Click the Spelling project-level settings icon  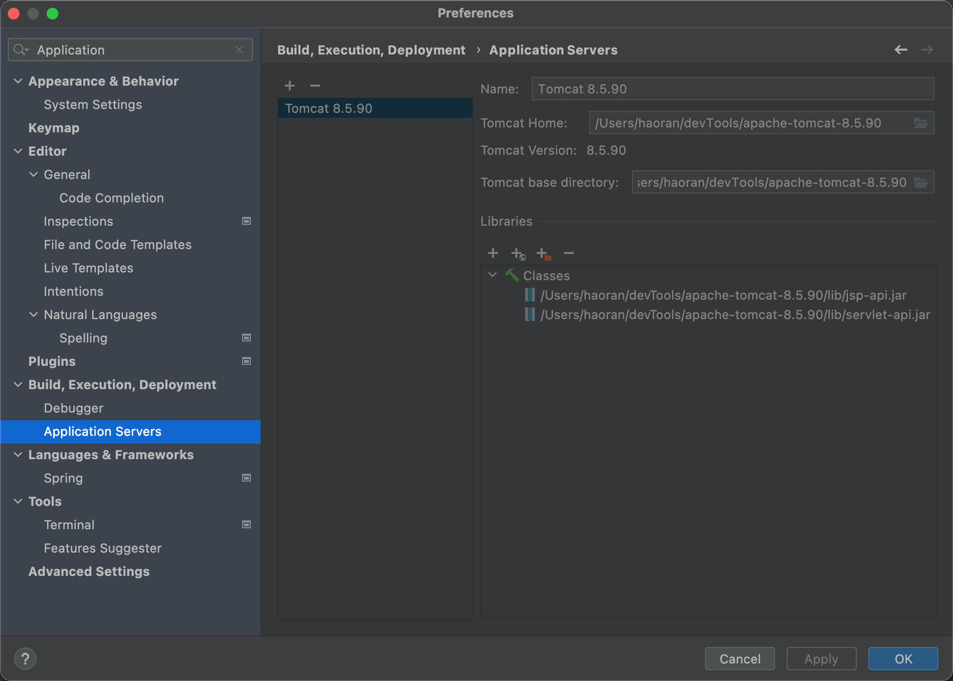(x=247, y=338)
